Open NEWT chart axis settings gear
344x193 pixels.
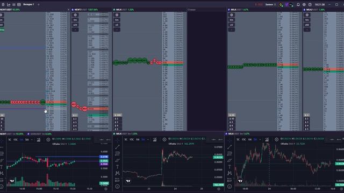point(106,189)
